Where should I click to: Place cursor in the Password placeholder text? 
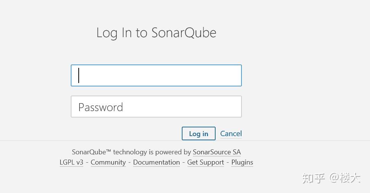tap(101, 107)
